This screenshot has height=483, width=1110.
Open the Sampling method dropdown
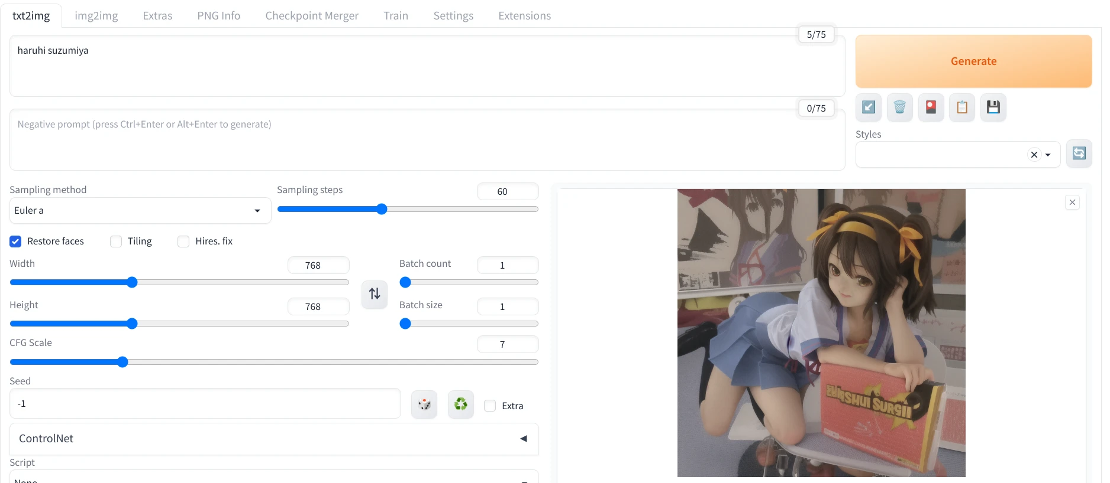[140, 211]
